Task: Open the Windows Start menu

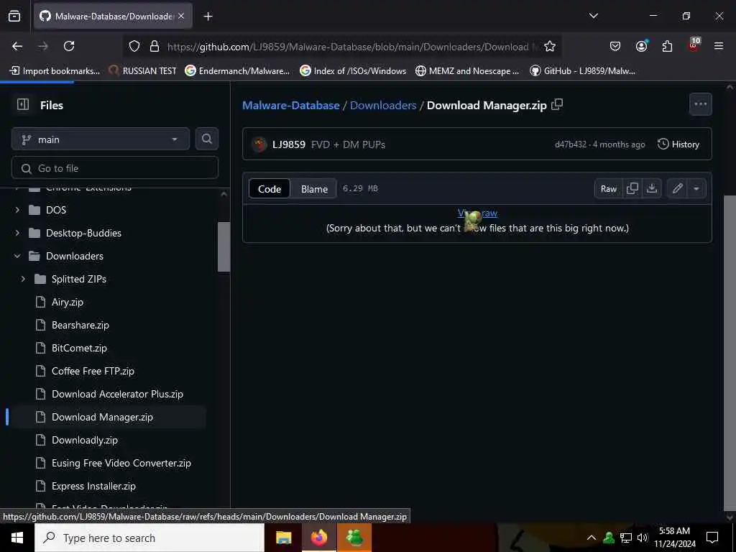Action: click(17, 538)
